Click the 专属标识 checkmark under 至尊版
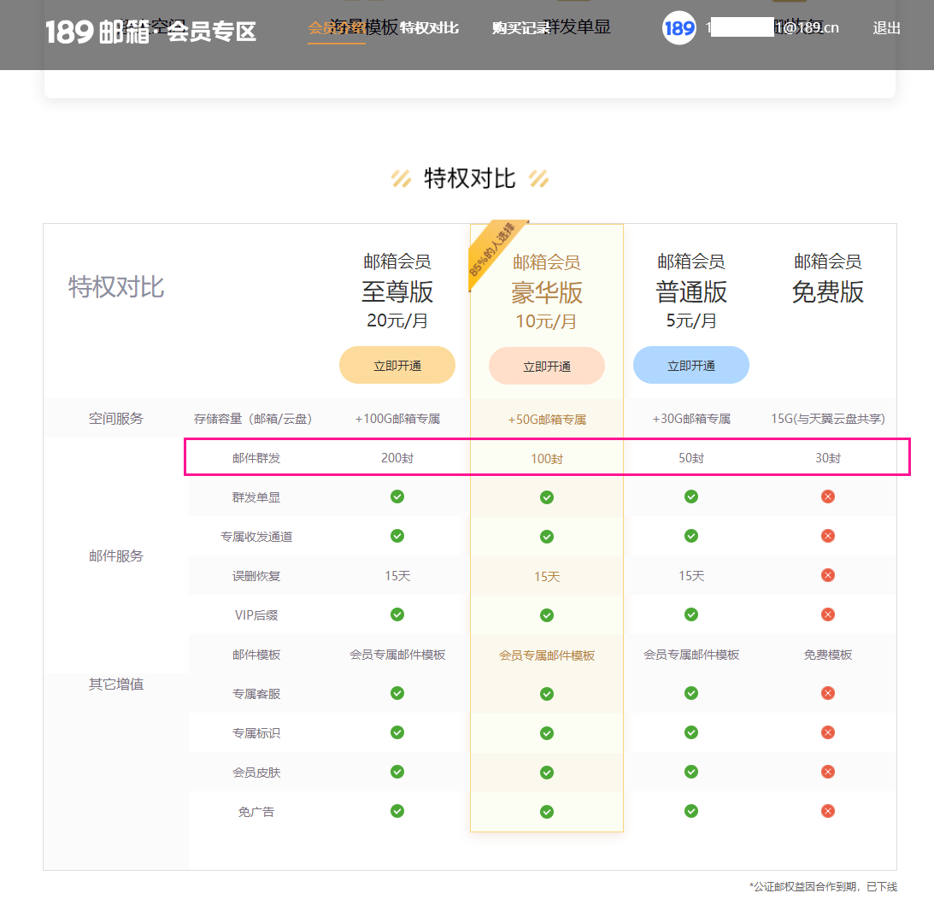934x905 pixels. coord(397,732)
